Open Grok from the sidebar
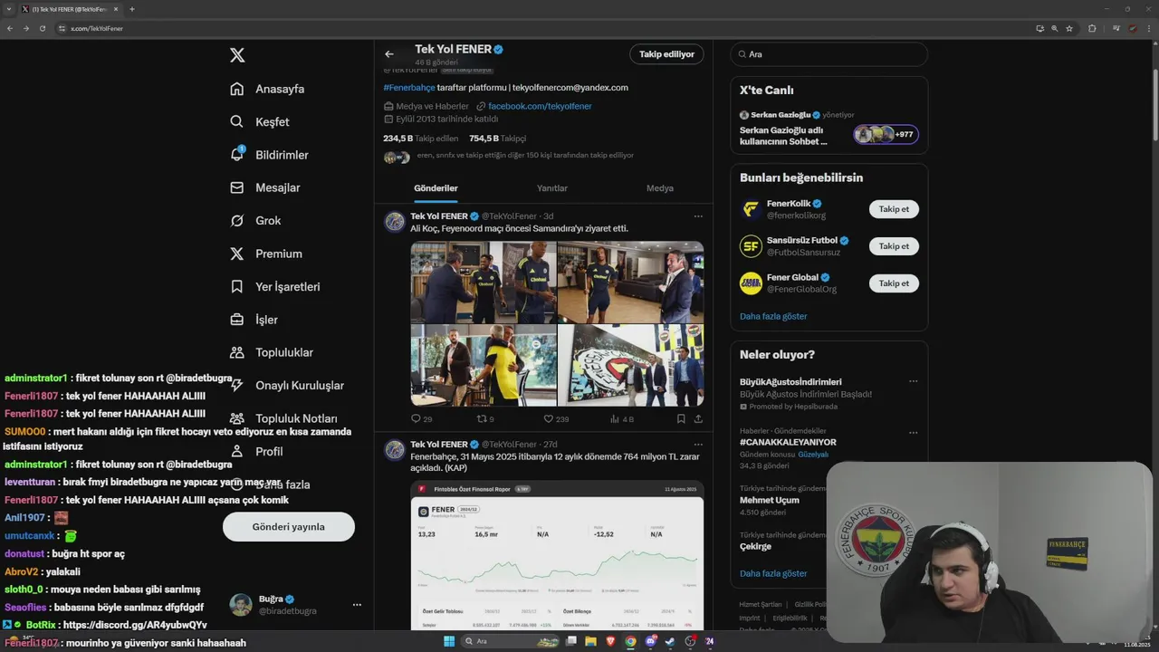The image size is (1159, 652). (255, 220)
